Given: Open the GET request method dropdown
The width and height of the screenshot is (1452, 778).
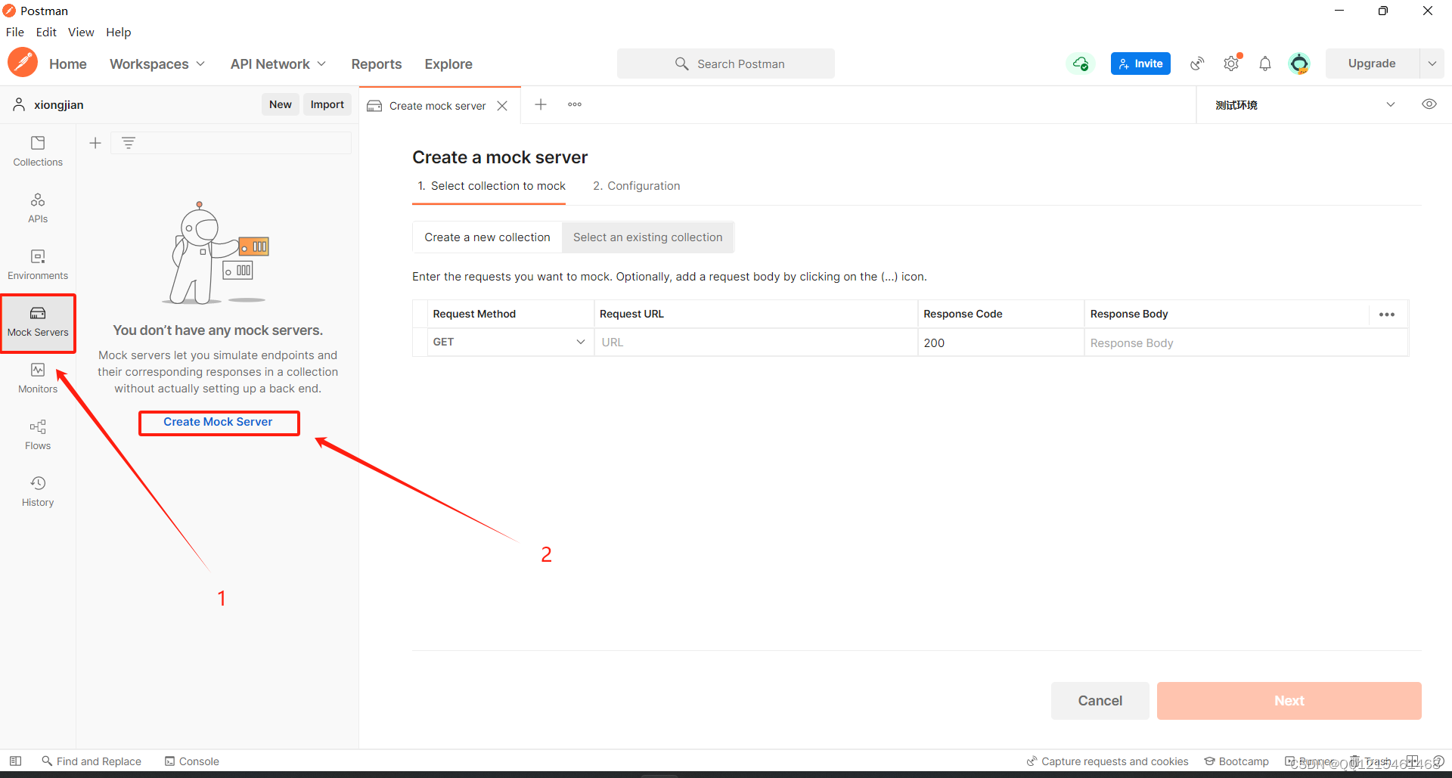Looking at the screenshot, I should (x=510, y=343).
